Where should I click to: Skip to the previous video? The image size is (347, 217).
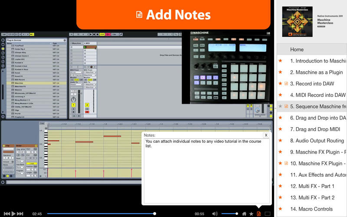(7, 214)
